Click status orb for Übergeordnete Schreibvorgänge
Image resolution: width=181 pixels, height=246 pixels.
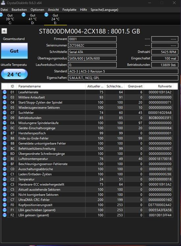(5, 154)
